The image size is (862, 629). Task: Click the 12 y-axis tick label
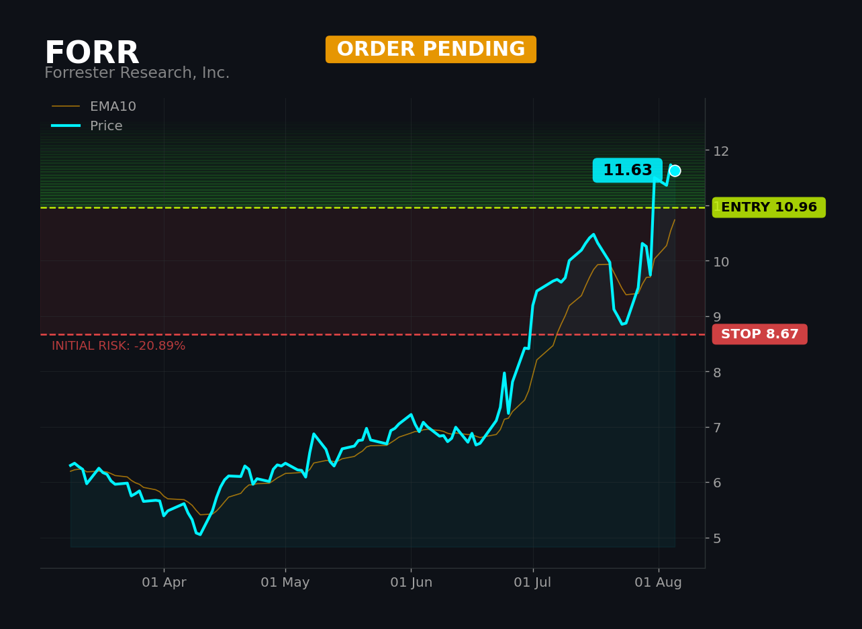[721, 151]
